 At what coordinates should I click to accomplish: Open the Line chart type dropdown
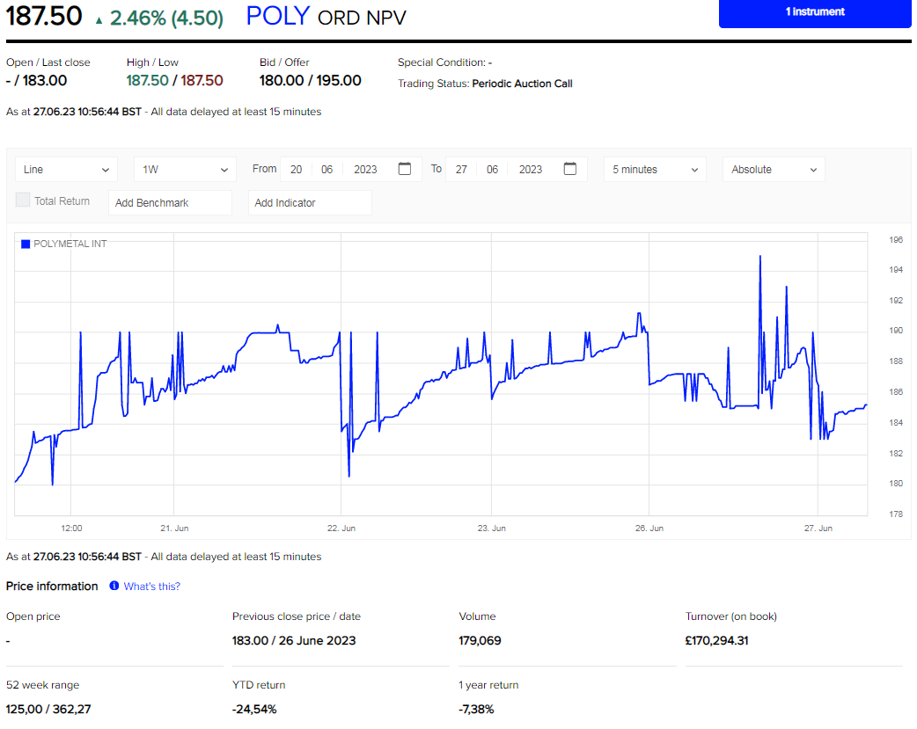66,170
